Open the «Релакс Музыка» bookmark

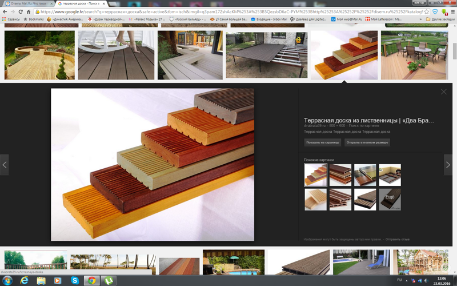tap(147, 19)
